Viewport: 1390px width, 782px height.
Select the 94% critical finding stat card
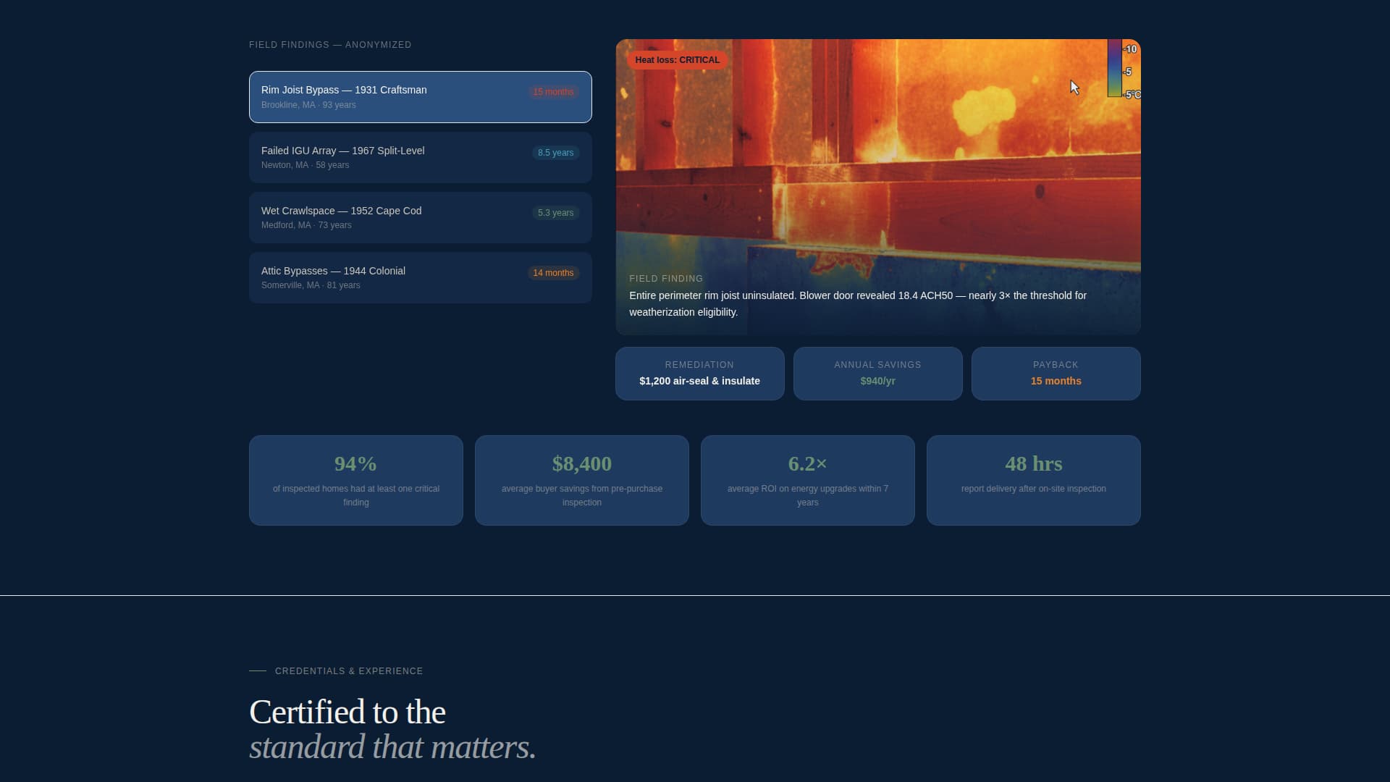(x=355, y=480)
